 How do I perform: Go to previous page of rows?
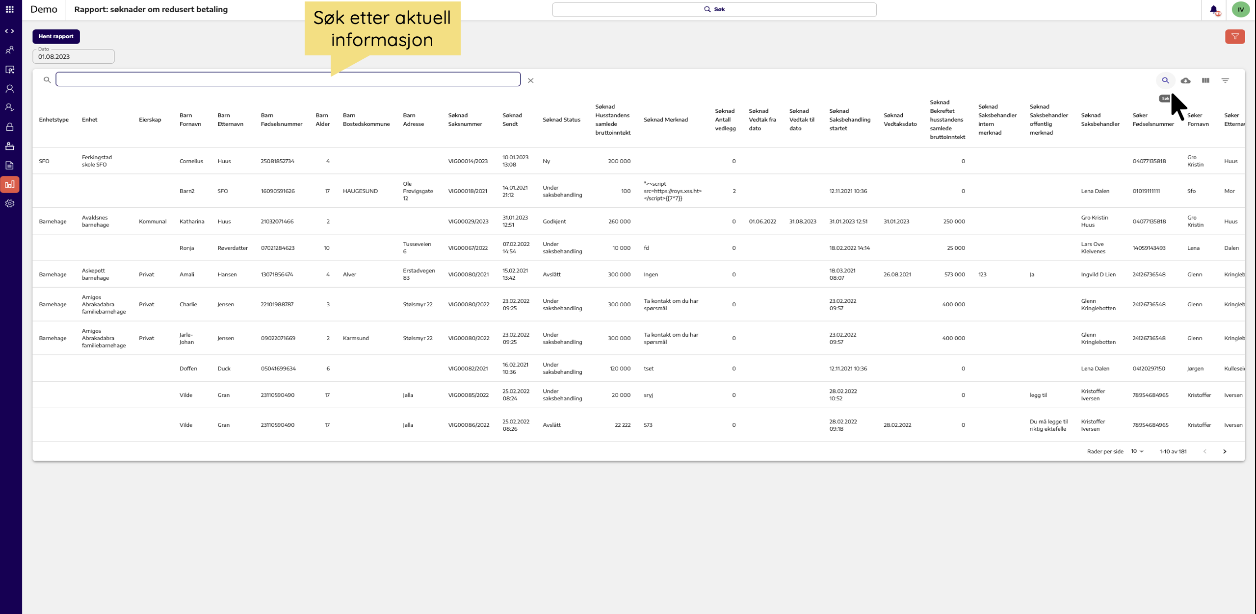[1205, 451]
